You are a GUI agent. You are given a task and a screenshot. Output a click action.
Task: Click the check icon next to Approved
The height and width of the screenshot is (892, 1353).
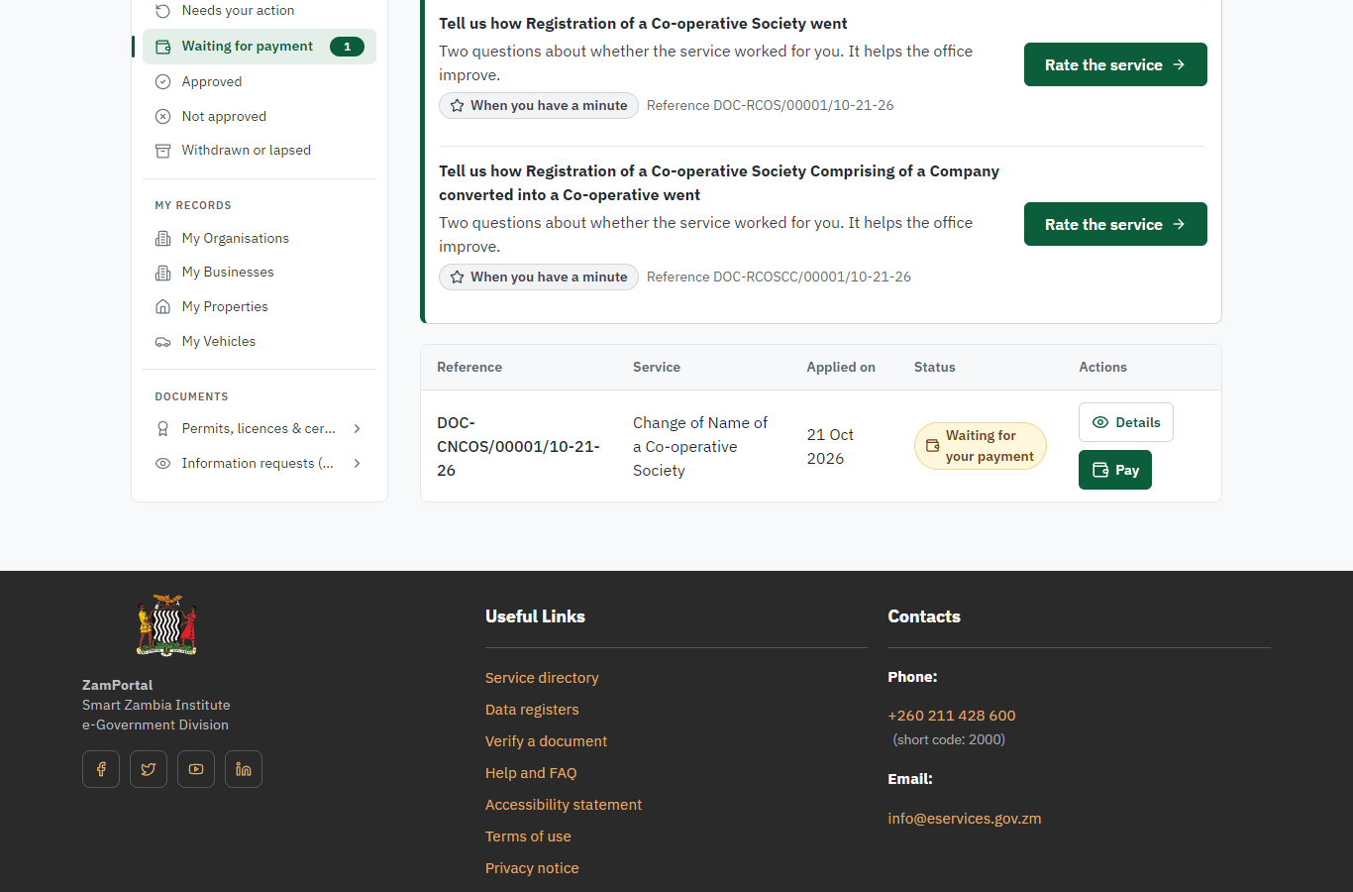click(163, 81)
